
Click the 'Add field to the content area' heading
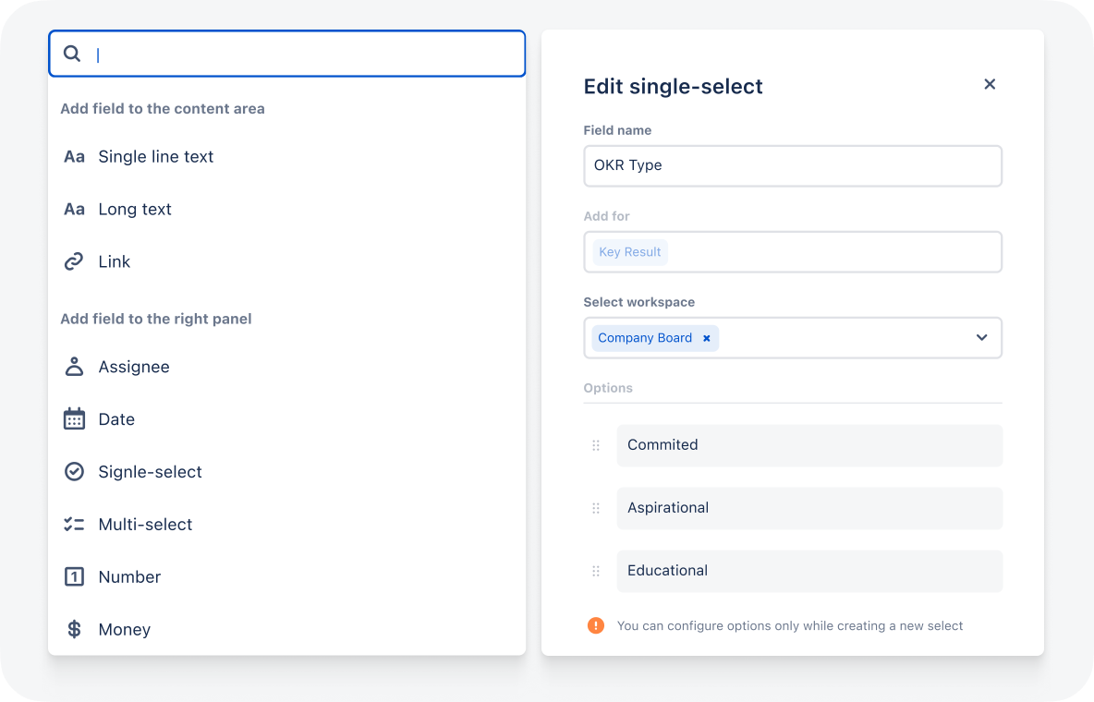coord(163,109)
